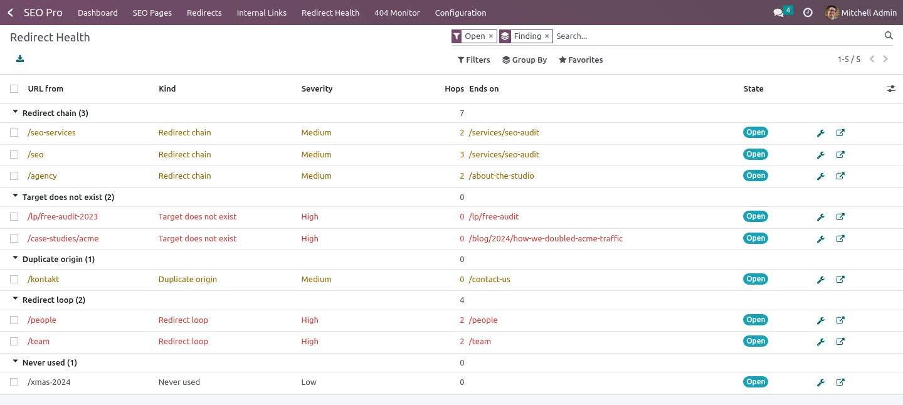This screenshot has width=903, height=405.
Task: Check the /kontakt row checkbox
Action: [x=14, y=280]
